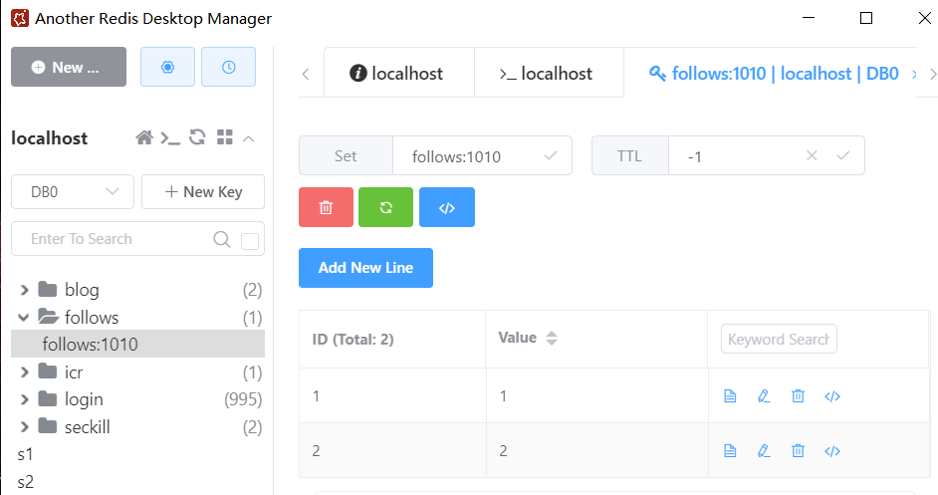Delete row 2 with the trash icon
The image size is (938, 495).
point(798,451)
